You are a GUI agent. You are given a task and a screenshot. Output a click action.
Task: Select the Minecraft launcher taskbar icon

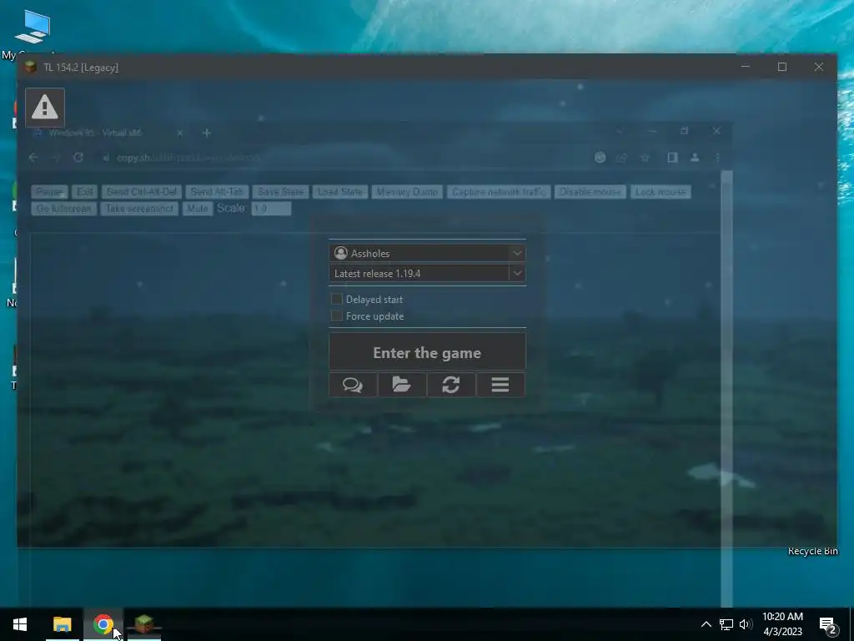point(143,624)
